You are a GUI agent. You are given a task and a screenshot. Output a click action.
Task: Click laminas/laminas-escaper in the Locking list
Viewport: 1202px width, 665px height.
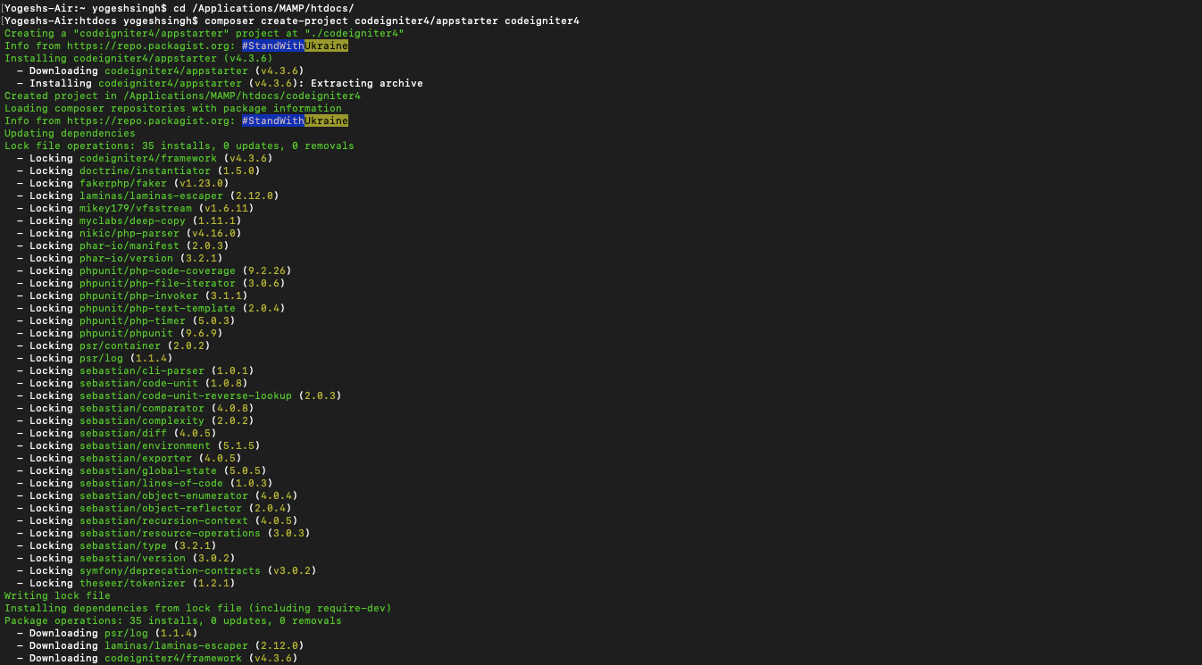click(x=152, y=195)
